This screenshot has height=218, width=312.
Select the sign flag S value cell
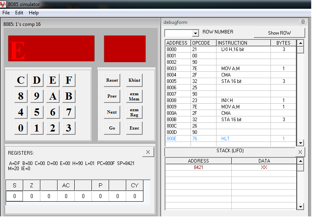[x=14, y=196]
